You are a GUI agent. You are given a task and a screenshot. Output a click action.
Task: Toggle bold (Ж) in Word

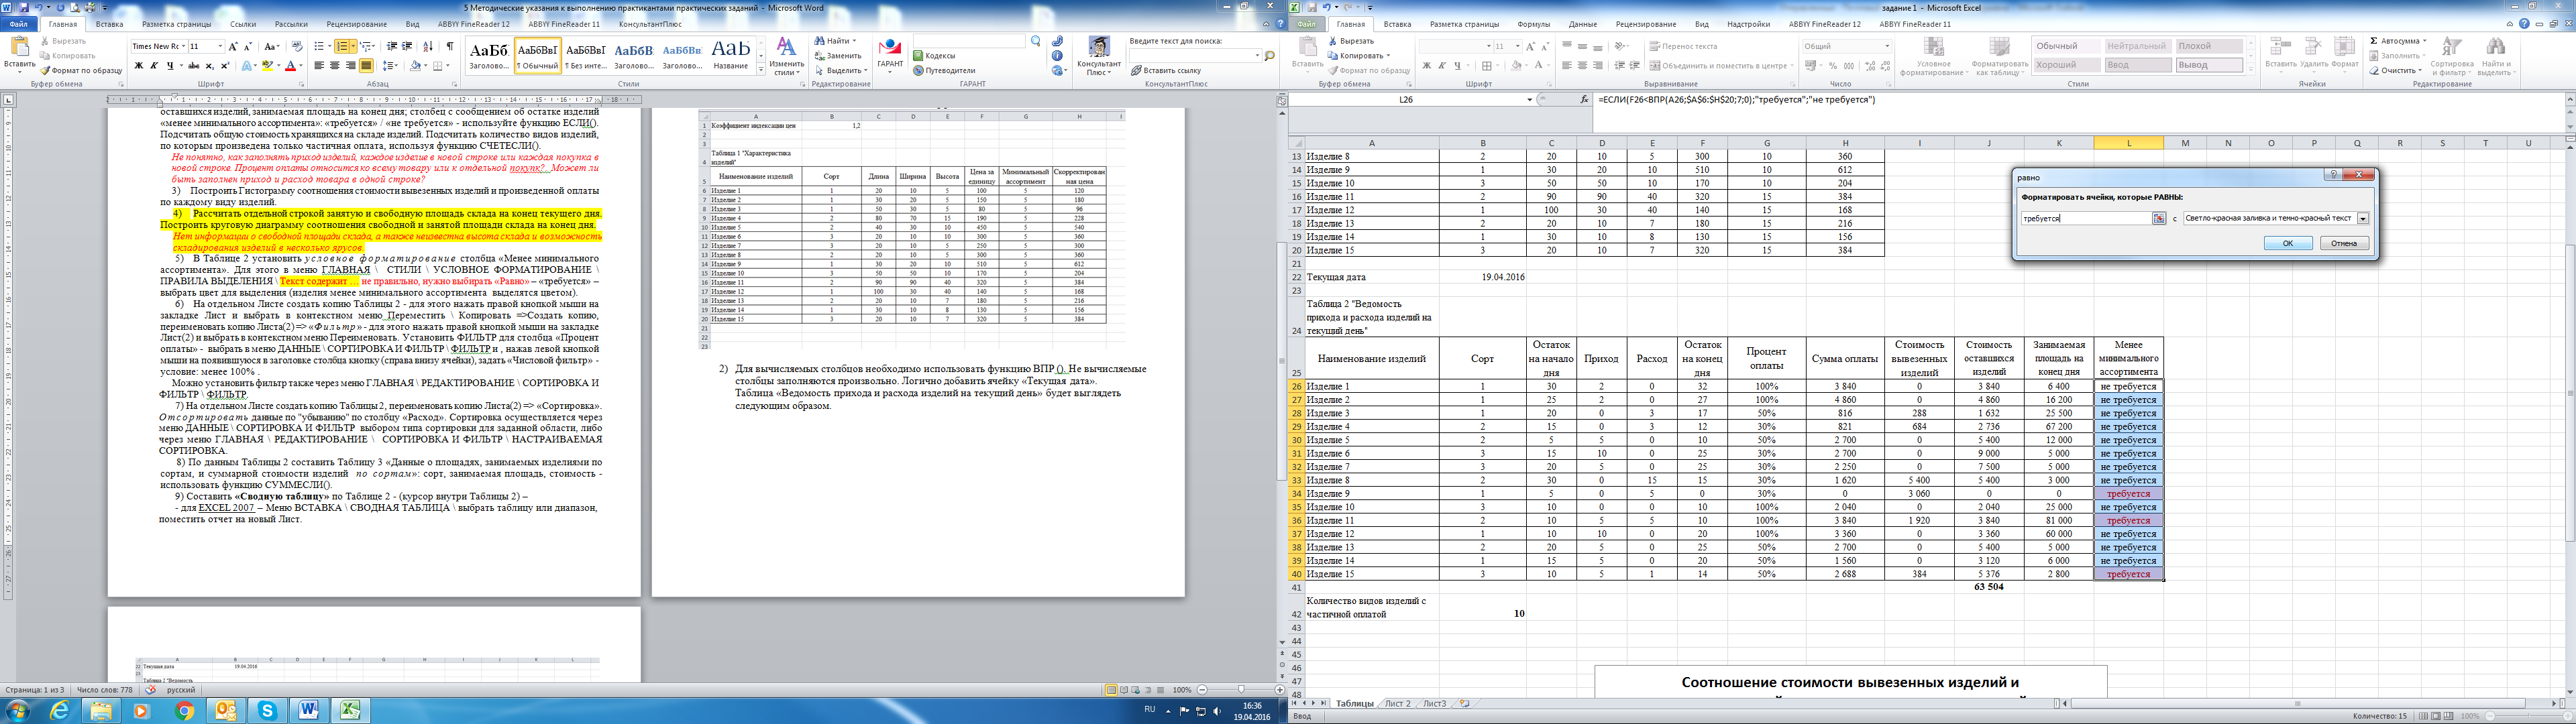pos(139,66)
